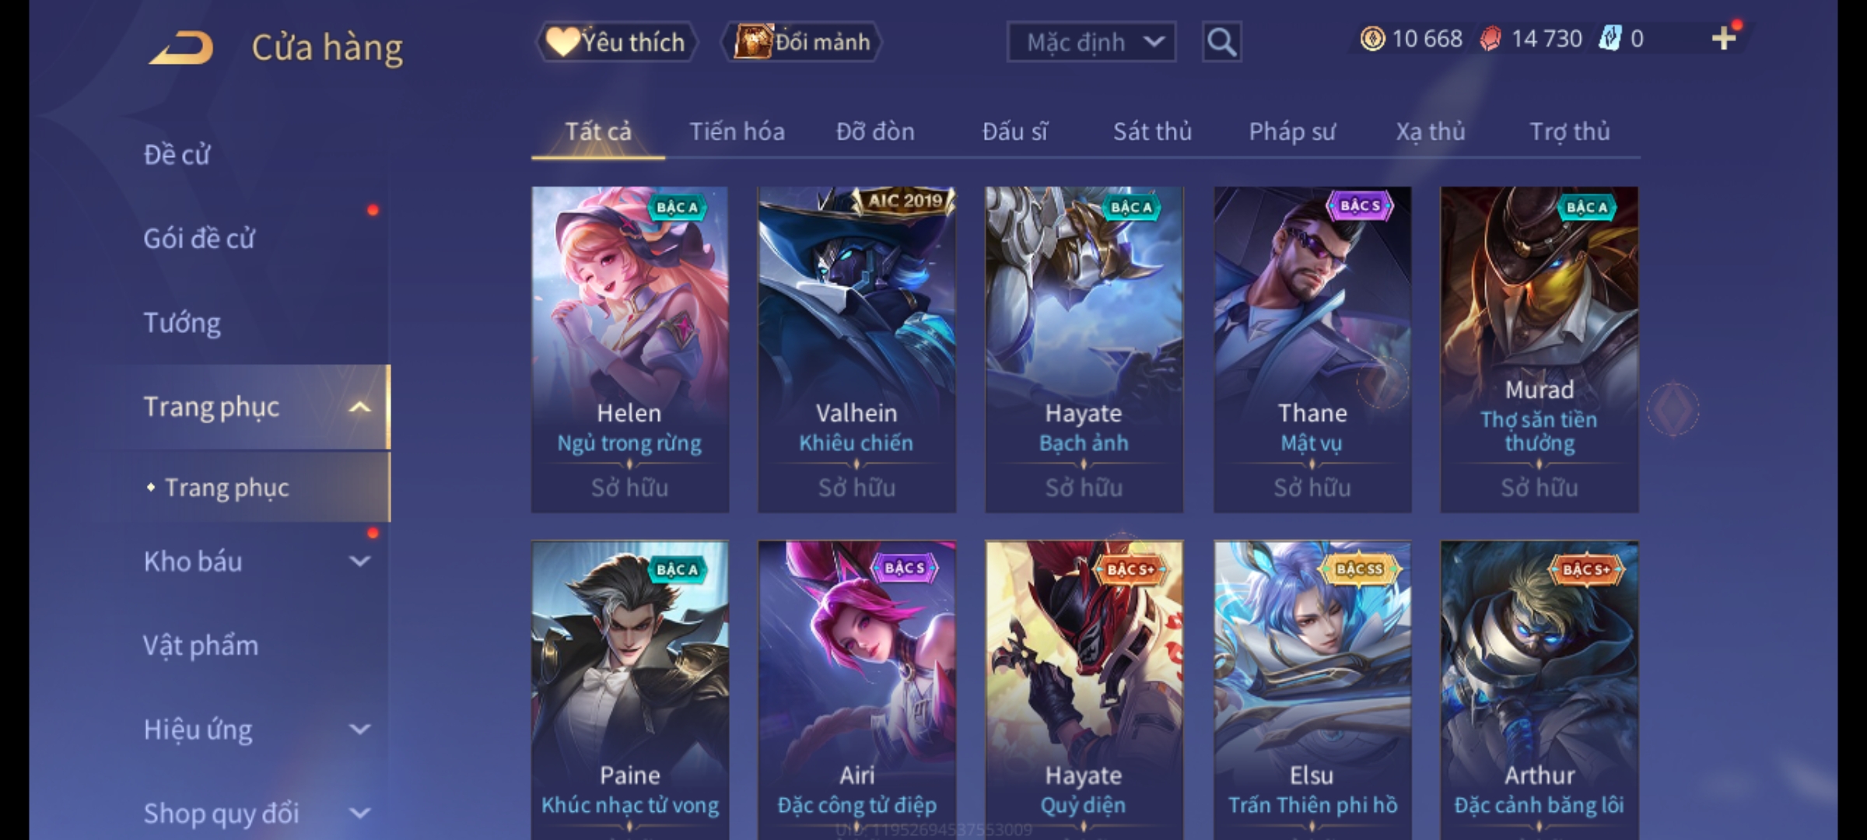Tap the blue voucher currency icon
Viewport: 1867px width, 840px height.
tap(1610, 38)
